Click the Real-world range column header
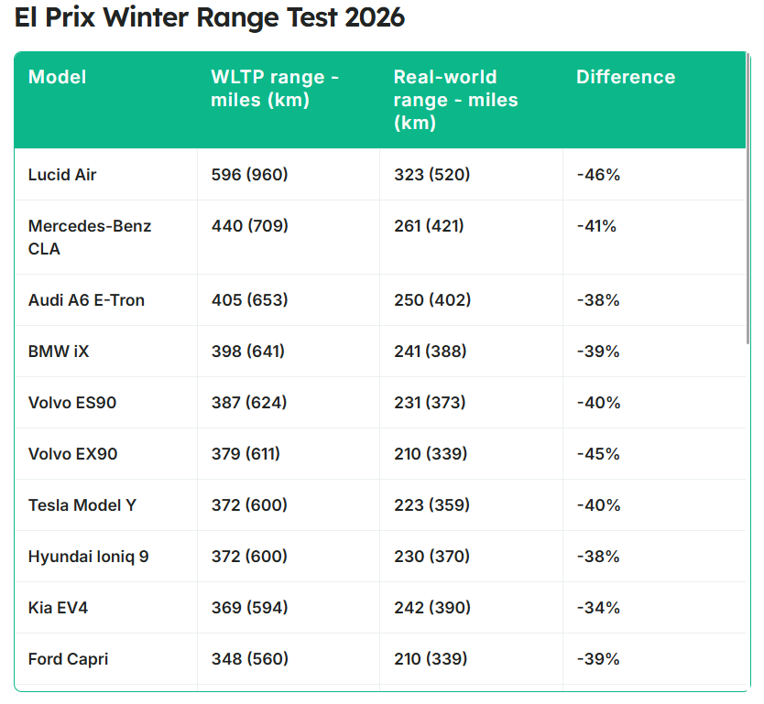 (x=456, y=100)
